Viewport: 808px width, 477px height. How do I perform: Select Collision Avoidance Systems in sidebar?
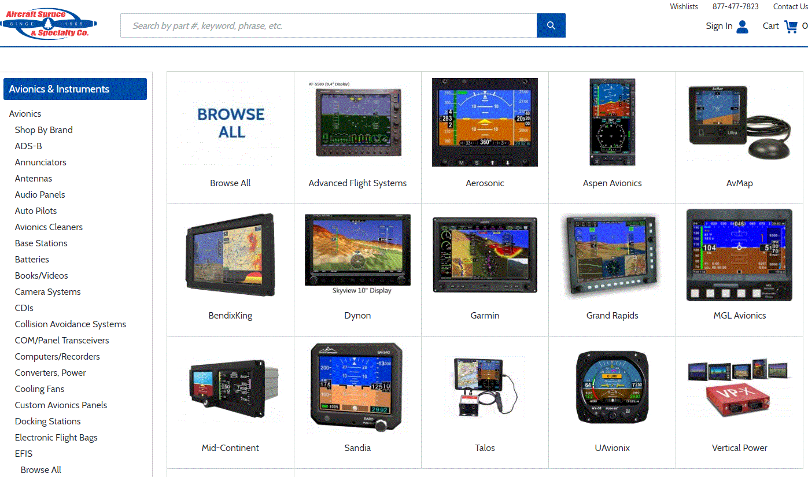click(71, 324)
